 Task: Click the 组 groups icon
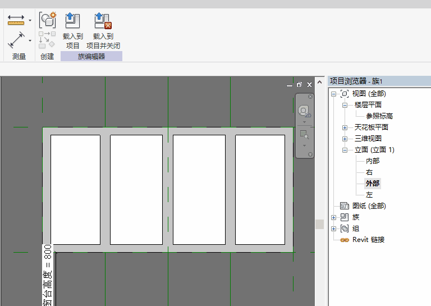point(345,229)
